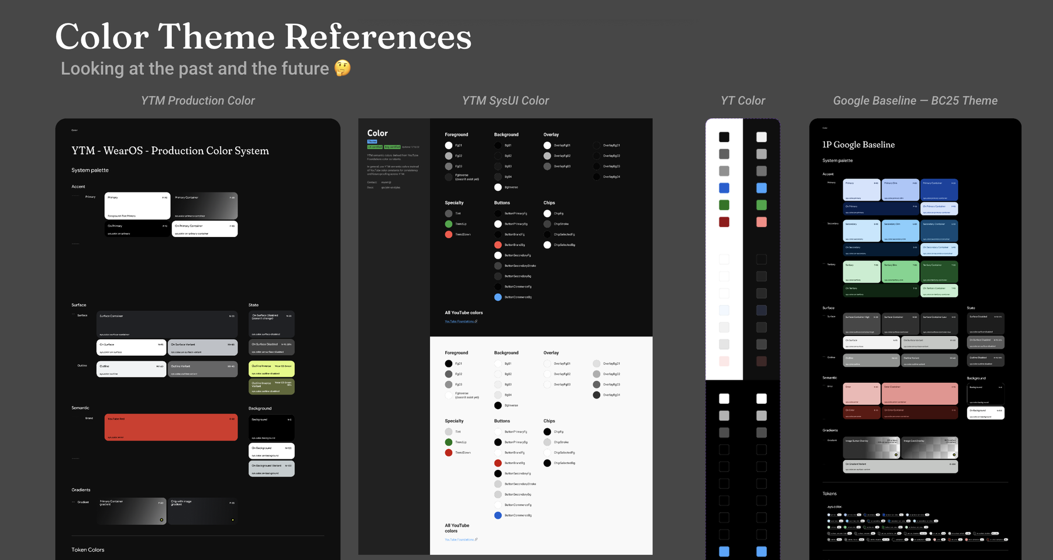Click the "Token Colors" section label
1053x560 pixels.
point(88,550)
